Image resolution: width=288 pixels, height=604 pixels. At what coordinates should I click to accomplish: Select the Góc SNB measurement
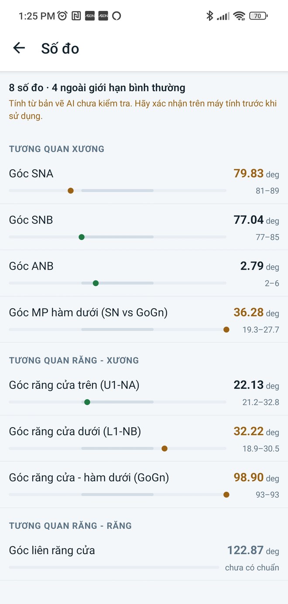tap(144, 227)
